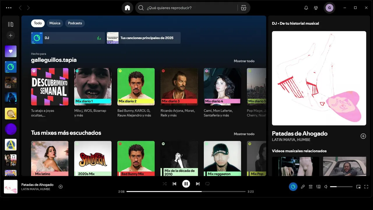Viewport: 373px width, 210px height.
Task: Select the Todo filter chip
Action: pos(38,23)
